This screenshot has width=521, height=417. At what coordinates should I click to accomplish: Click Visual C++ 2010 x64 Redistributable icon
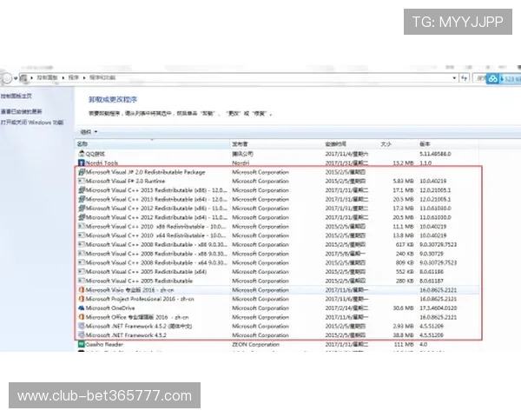82,235
